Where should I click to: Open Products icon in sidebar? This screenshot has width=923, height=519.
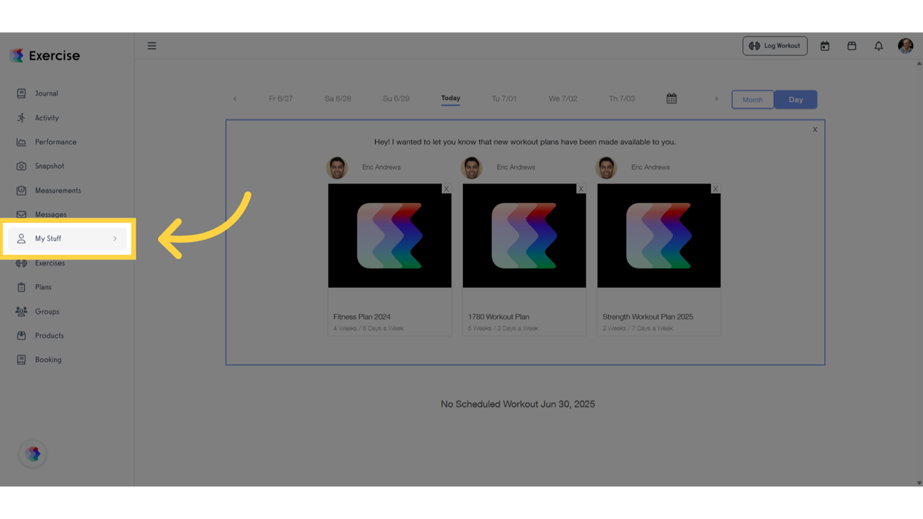(22, 336)
